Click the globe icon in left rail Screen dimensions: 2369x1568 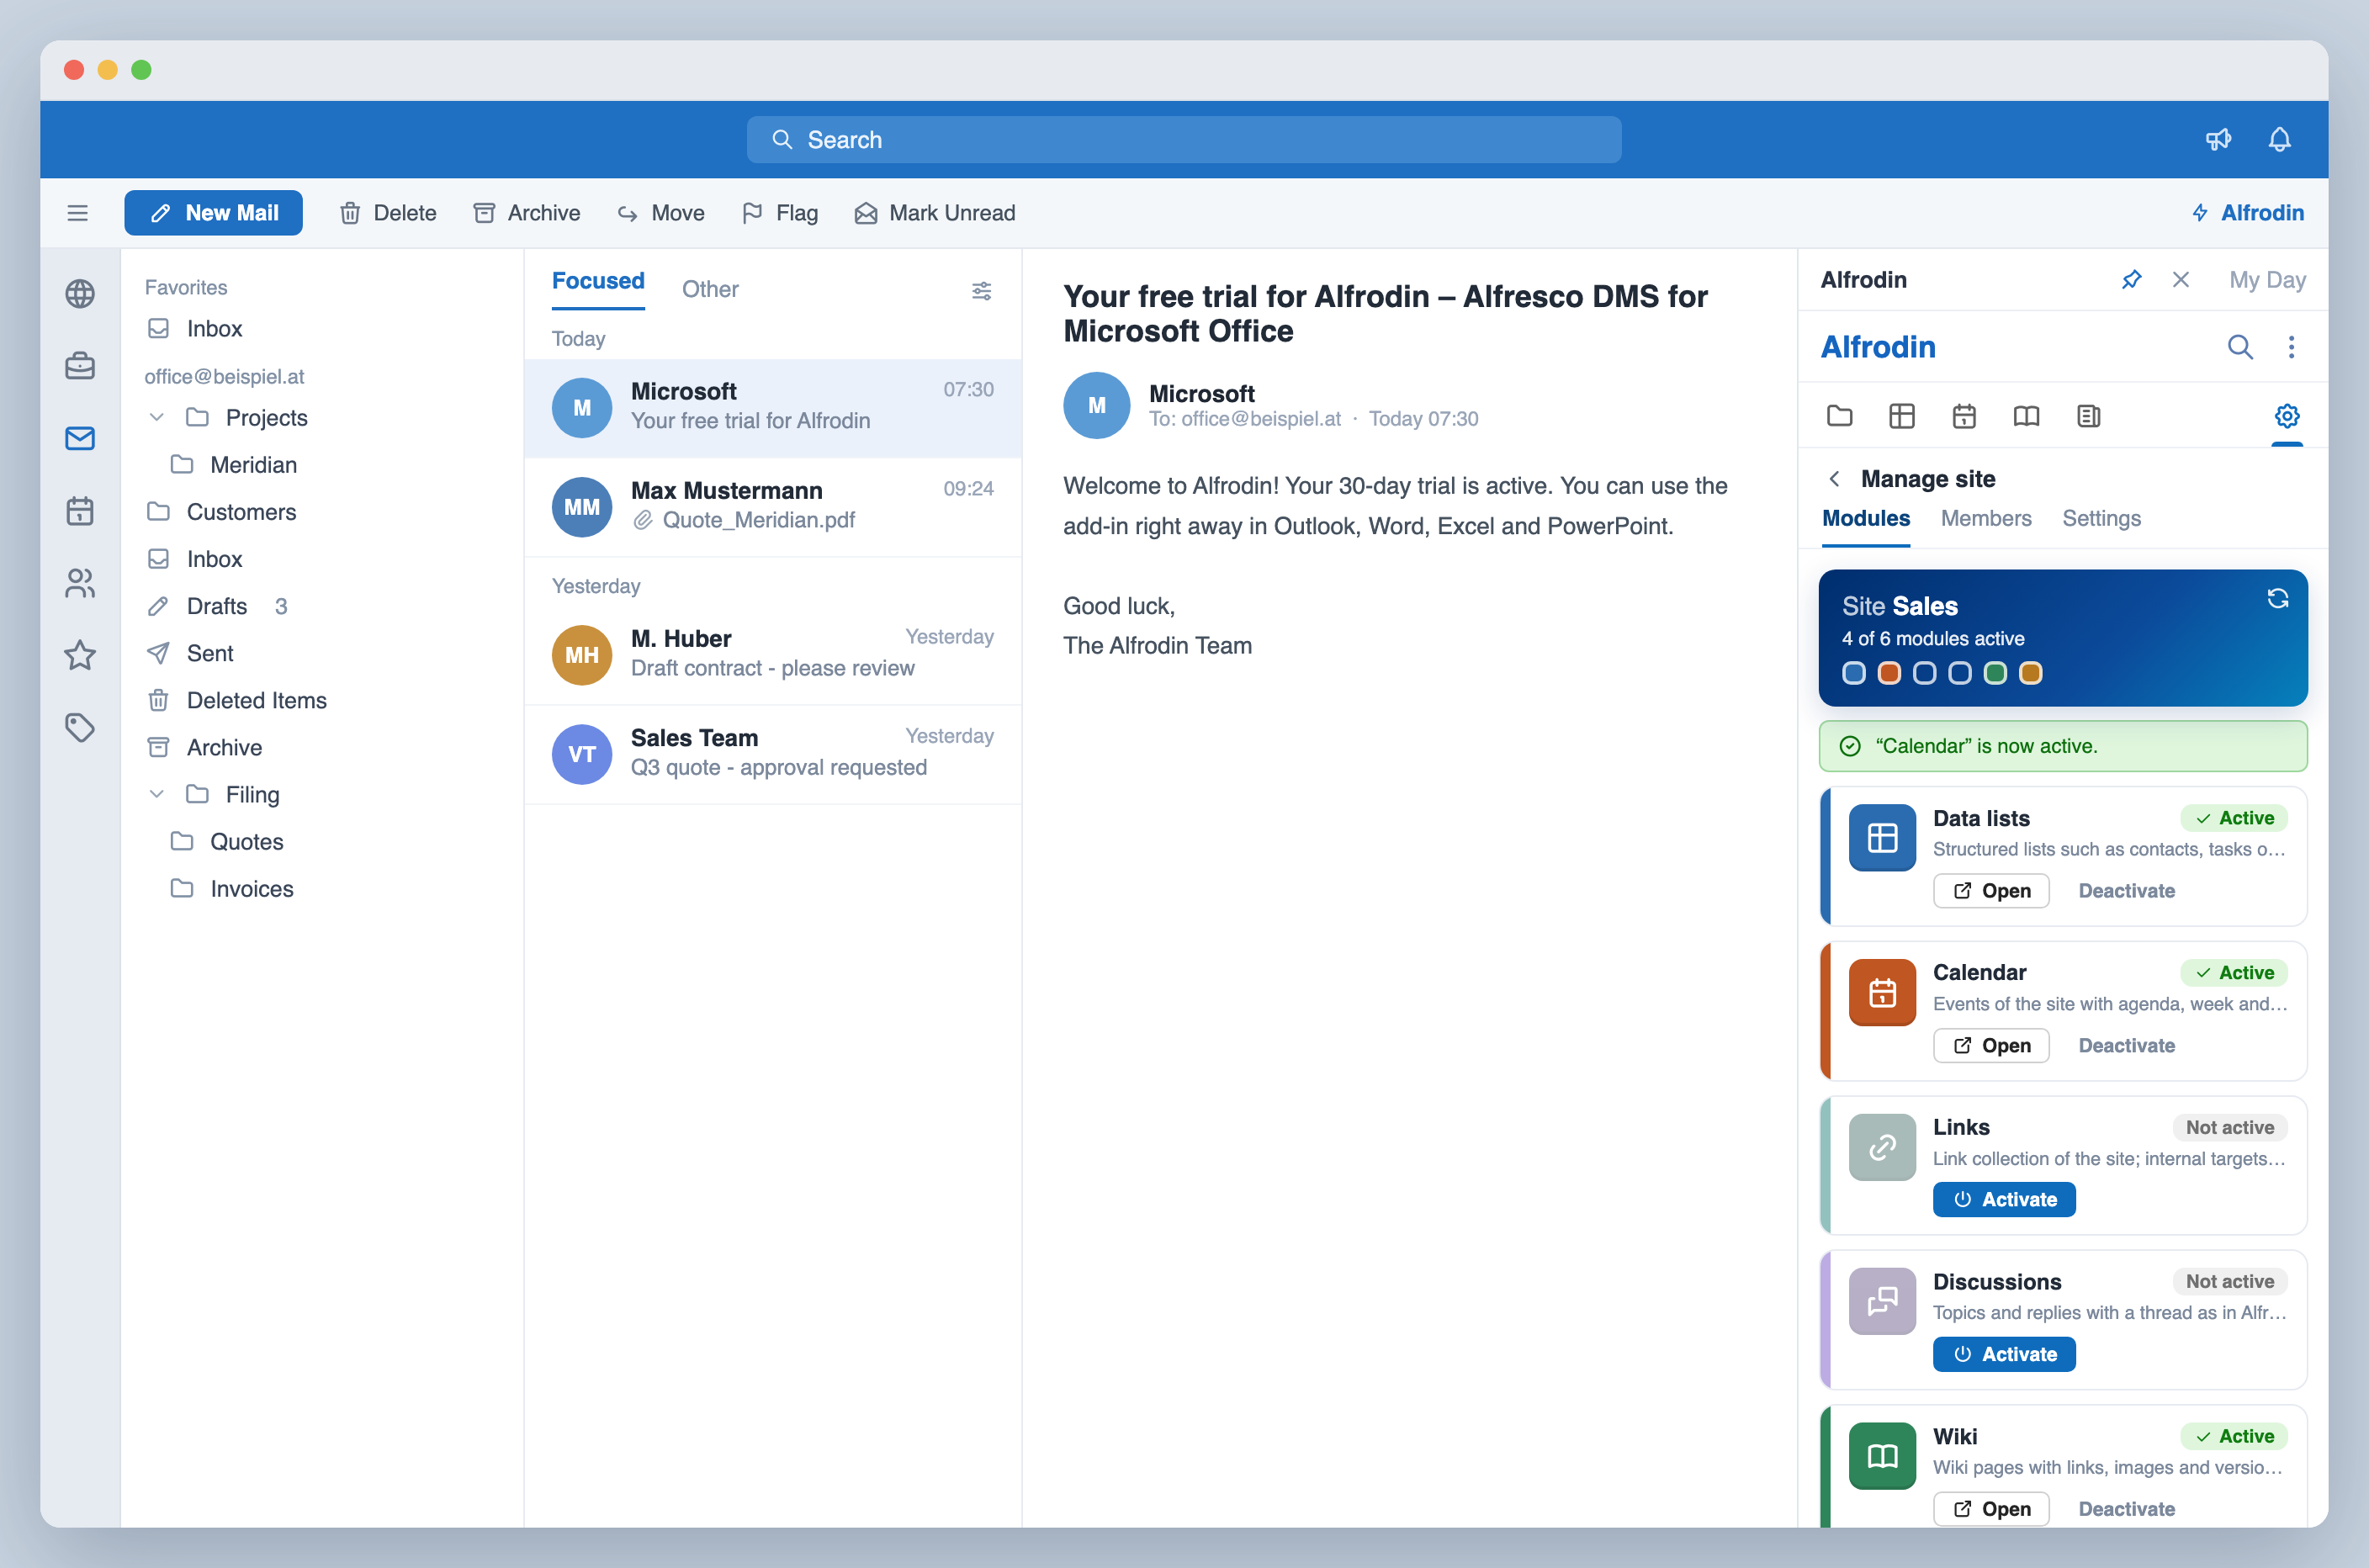click(80, 293)
